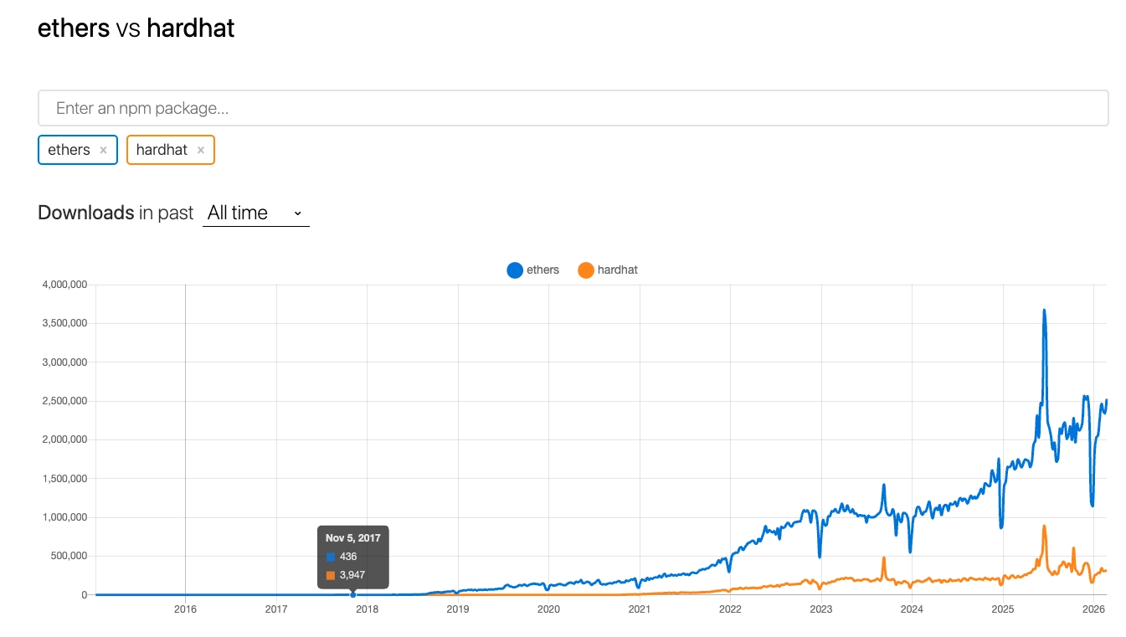Click the orange hardhat legend dot
Image resolution: width=1126 pixels, height=637 pixels.
(x=586, y=270)
